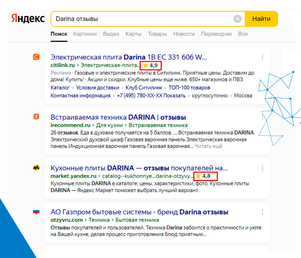The width and height of the screenshot is (301, 258).
Task: Click the Yandex Market favicon icon
Action: [x=36, y=168]
